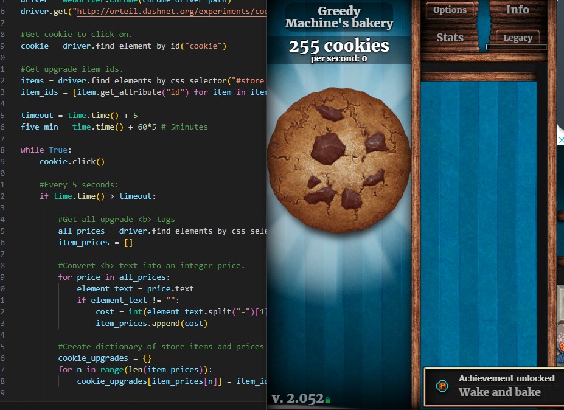Open the Info panel in Cookie Clicker
564x410 pixels.
[518, 9]
